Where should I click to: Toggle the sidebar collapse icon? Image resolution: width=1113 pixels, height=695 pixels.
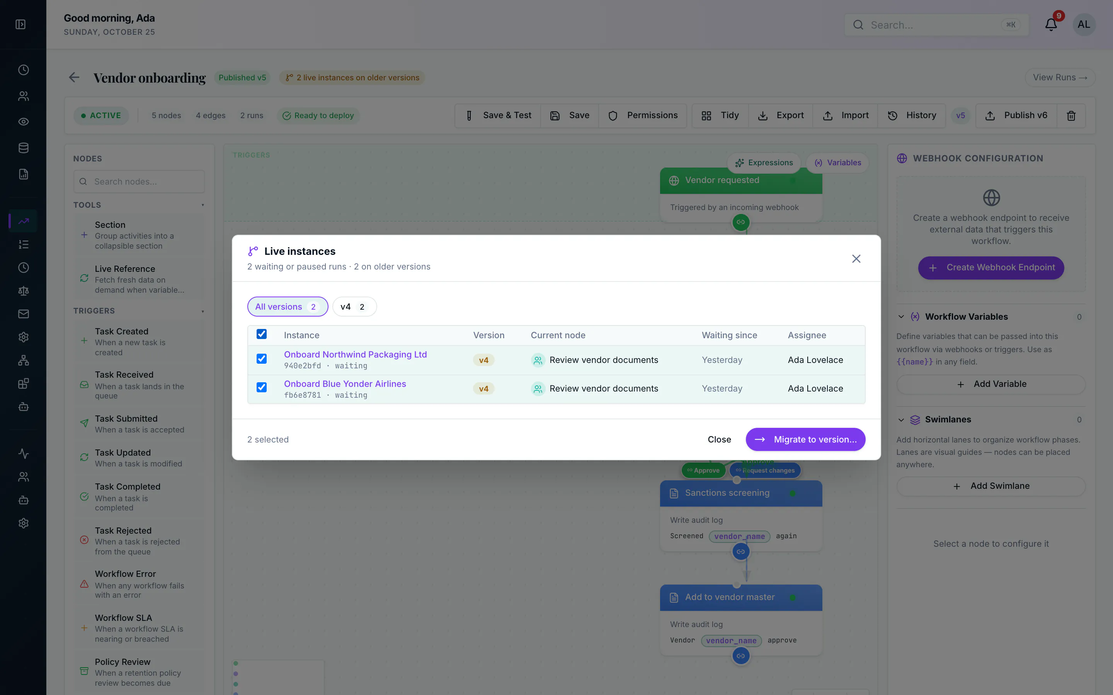point(21,24)
